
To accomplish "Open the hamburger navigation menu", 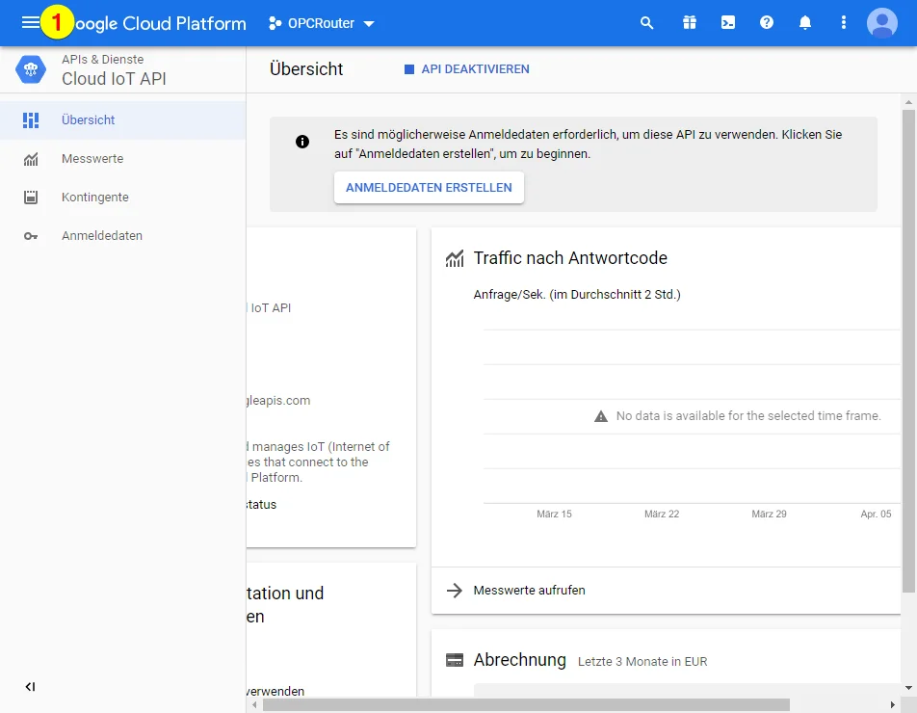I will pyautogui.click(x=31, y=23).
